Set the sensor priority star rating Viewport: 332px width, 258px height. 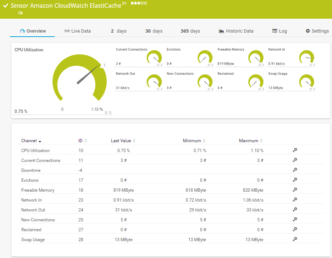pyautogui.click(x=139, y=3)
